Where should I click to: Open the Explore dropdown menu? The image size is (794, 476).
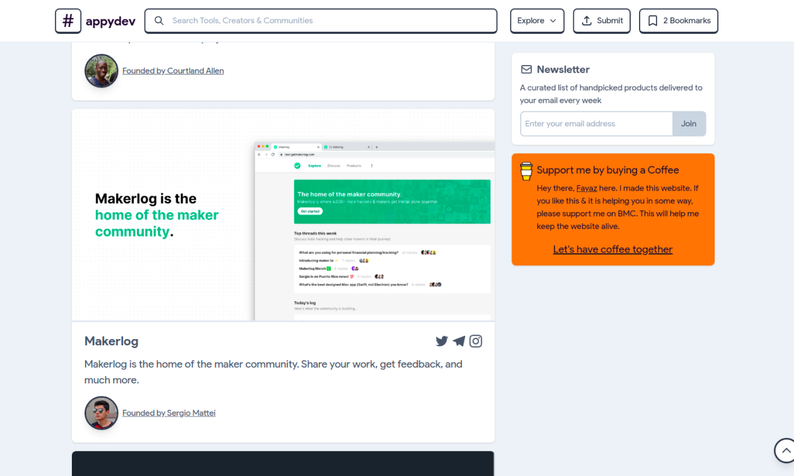pos(536,21)
